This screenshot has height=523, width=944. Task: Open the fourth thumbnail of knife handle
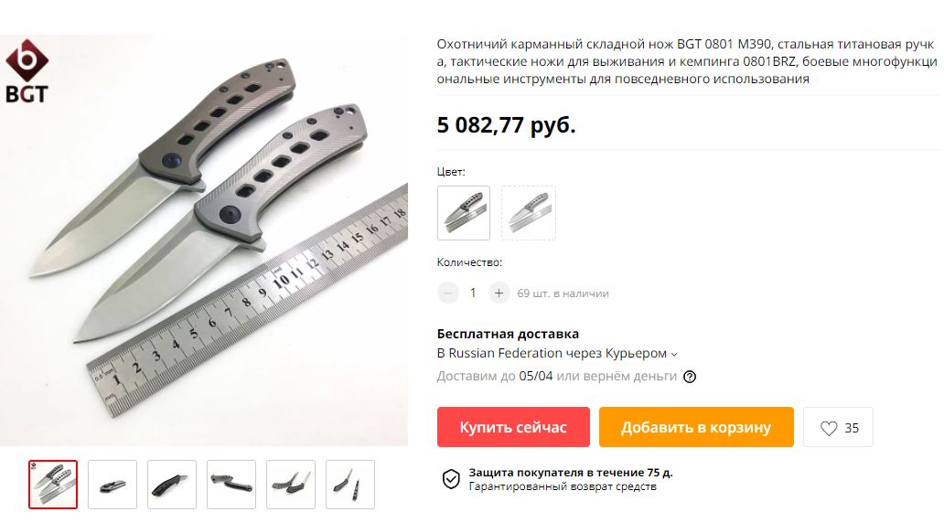[x=231, y=485]
